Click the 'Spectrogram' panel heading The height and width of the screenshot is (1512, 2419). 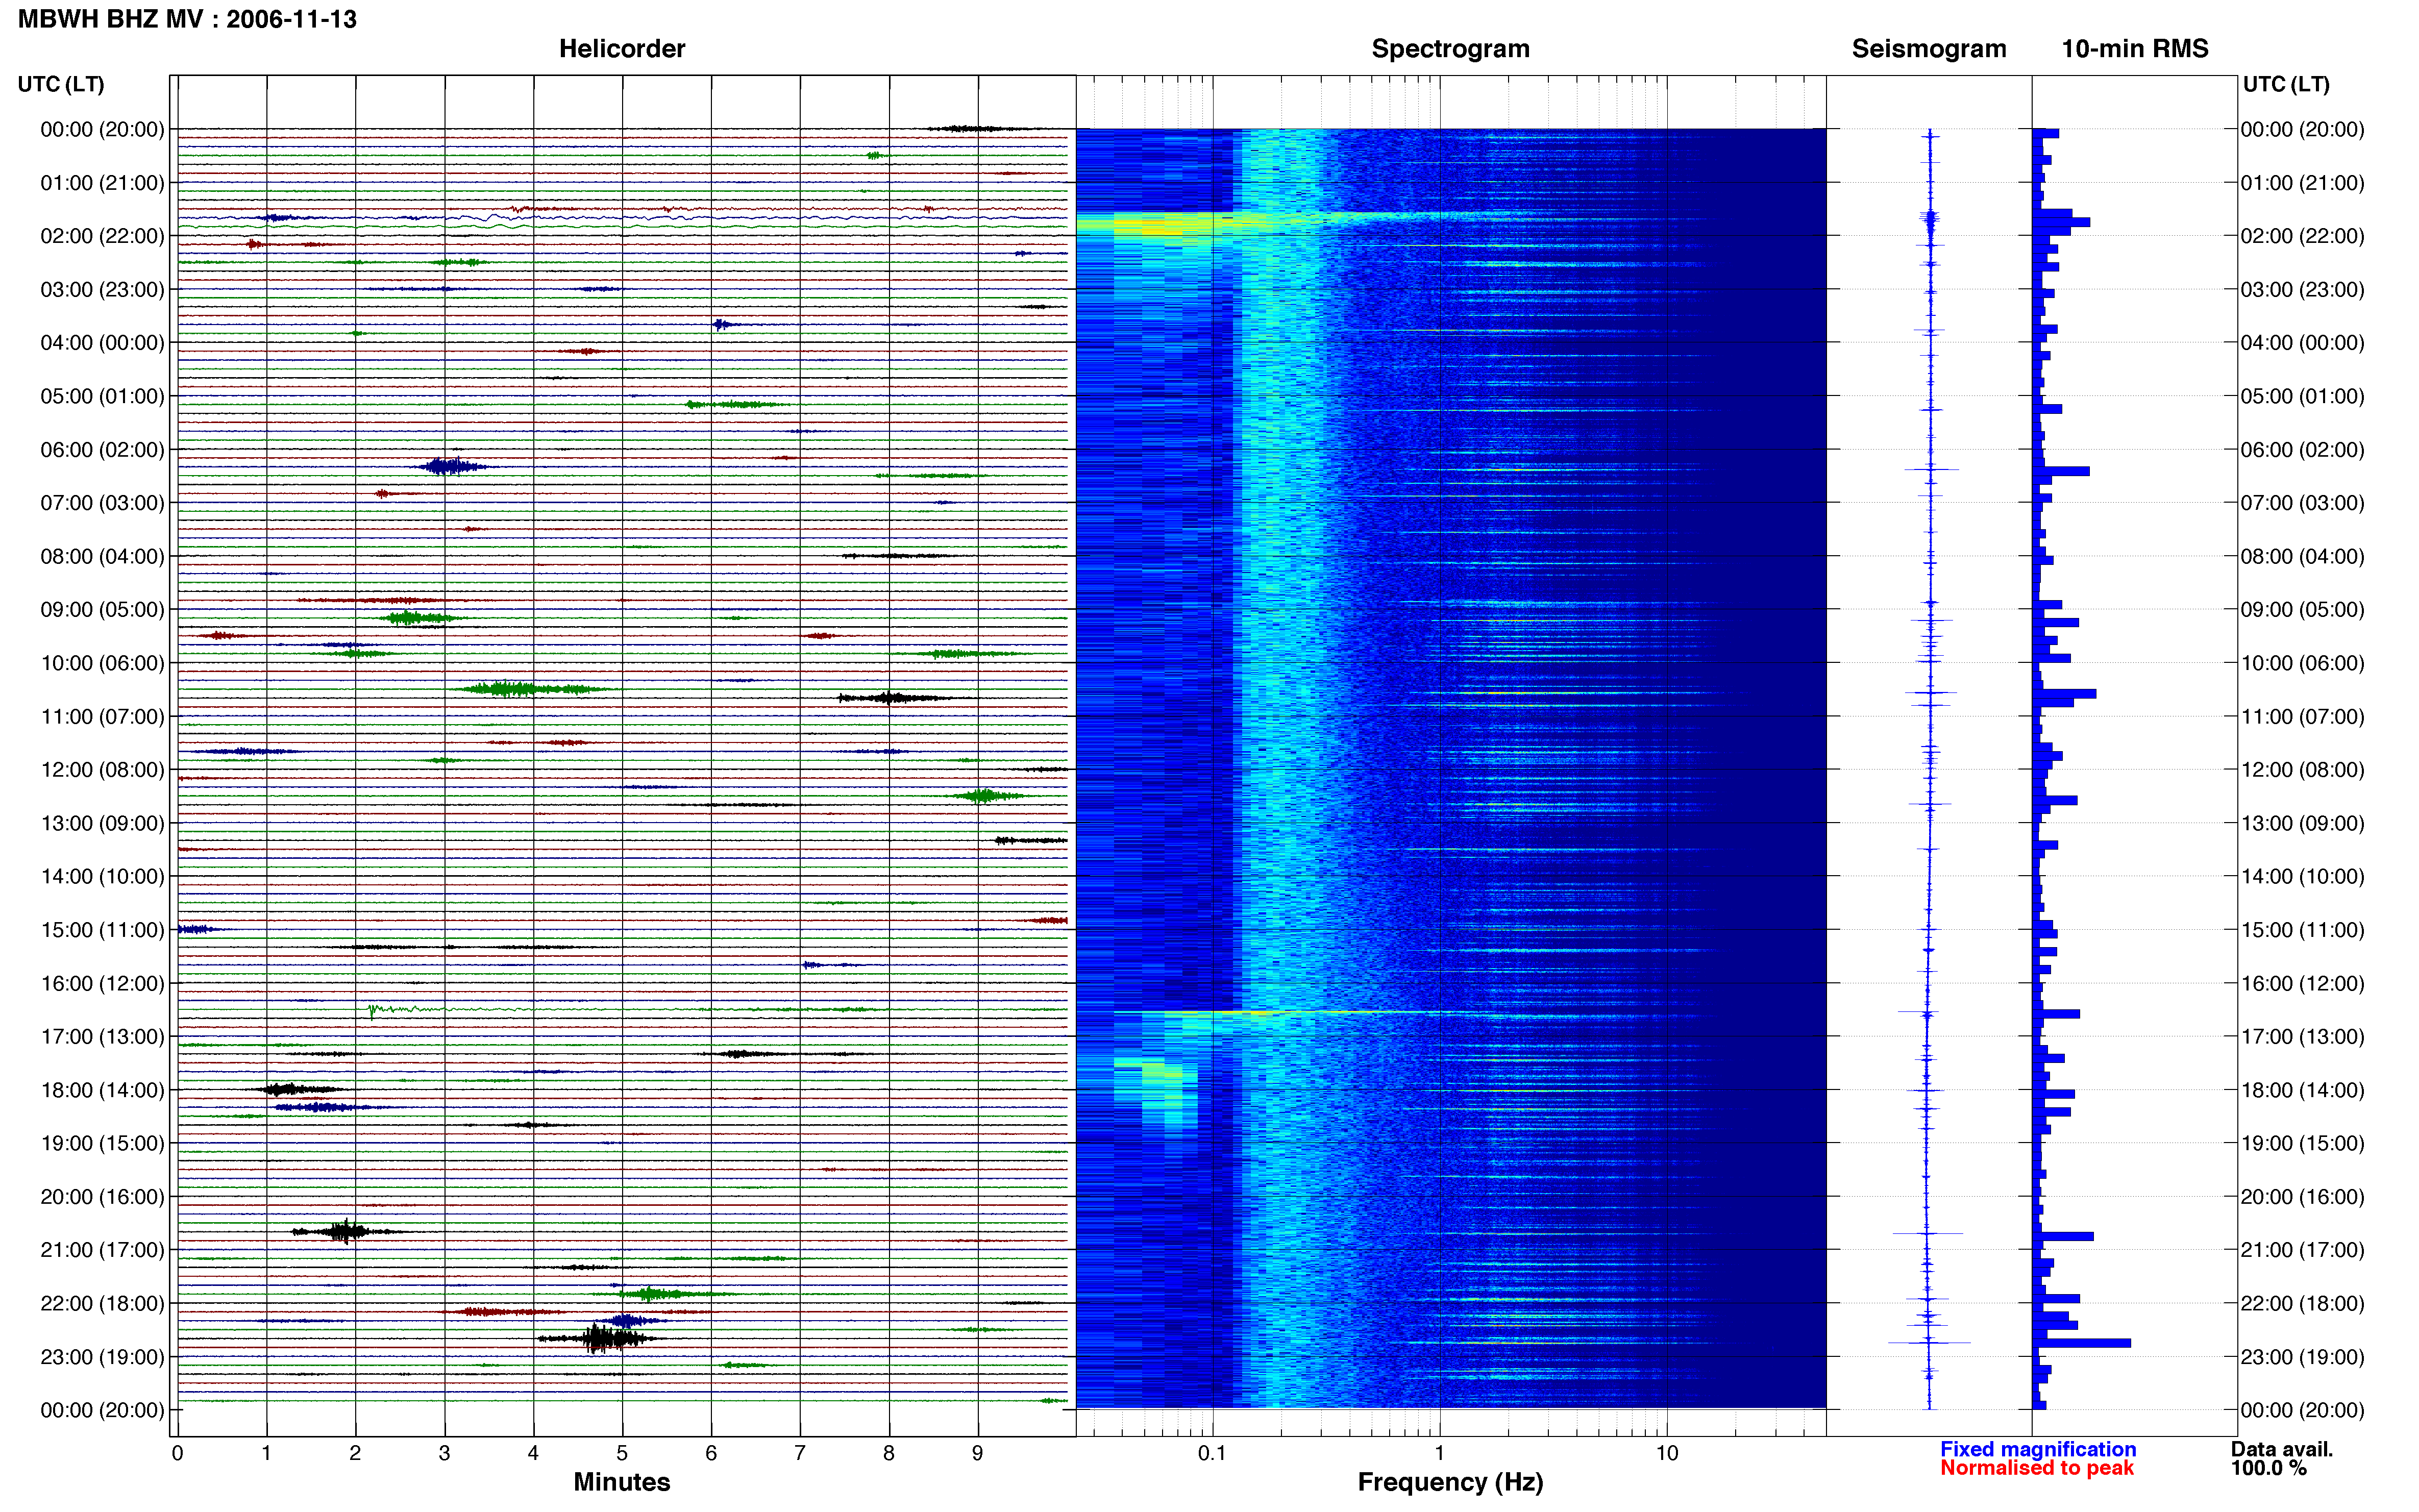click(1450, 49)
